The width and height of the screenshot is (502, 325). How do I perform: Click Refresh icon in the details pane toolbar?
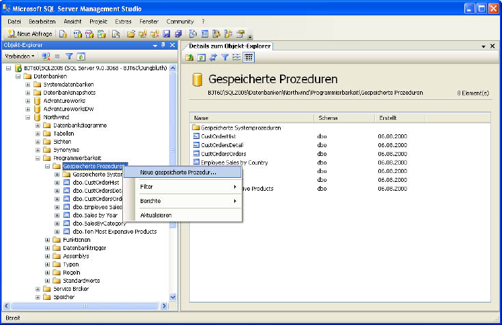pos(201,57)
